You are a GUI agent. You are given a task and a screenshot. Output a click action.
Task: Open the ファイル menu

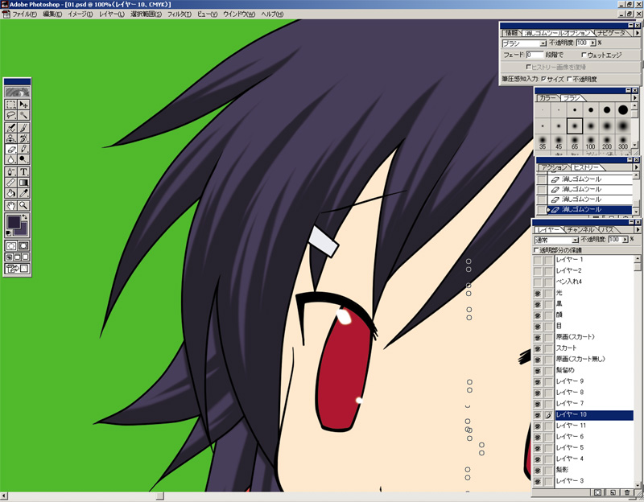24,14
